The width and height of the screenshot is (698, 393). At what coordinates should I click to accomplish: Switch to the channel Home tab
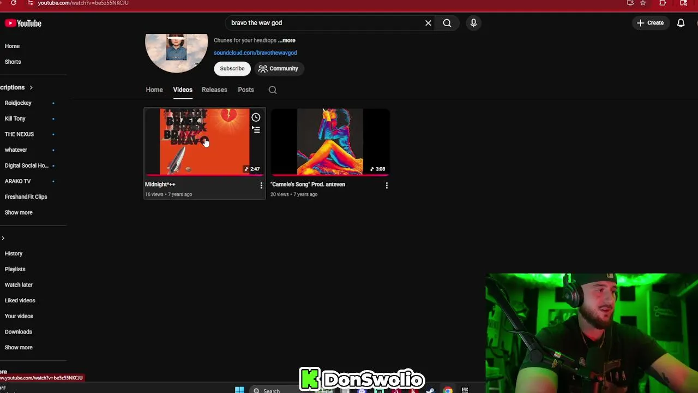[154, 90]
